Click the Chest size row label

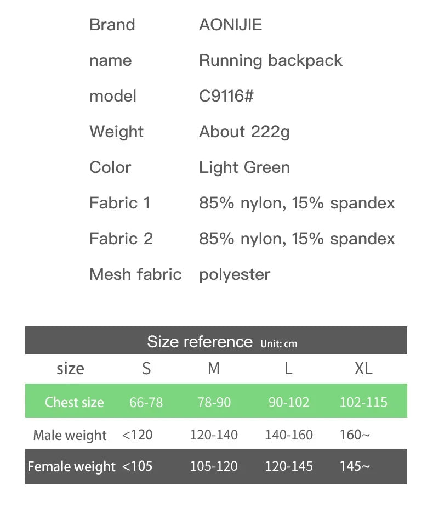coord(74,402)
